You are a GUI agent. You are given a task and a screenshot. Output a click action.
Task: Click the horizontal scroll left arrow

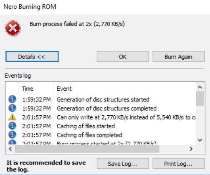point(10,149)
